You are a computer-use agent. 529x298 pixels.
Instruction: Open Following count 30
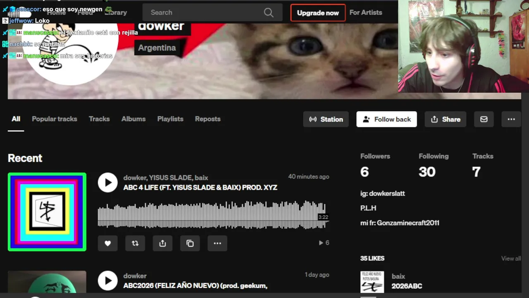pos(427,172)
